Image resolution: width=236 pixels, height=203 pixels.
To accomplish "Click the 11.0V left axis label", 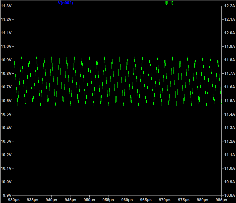I will [x=6, y=46].
